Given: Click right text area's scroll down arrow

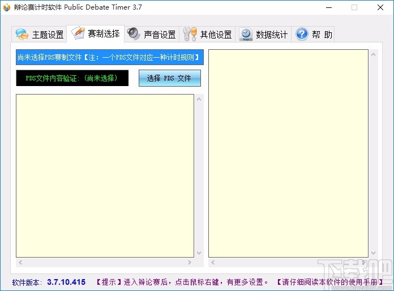Looking at the screenshot, I should pos(374,253).
